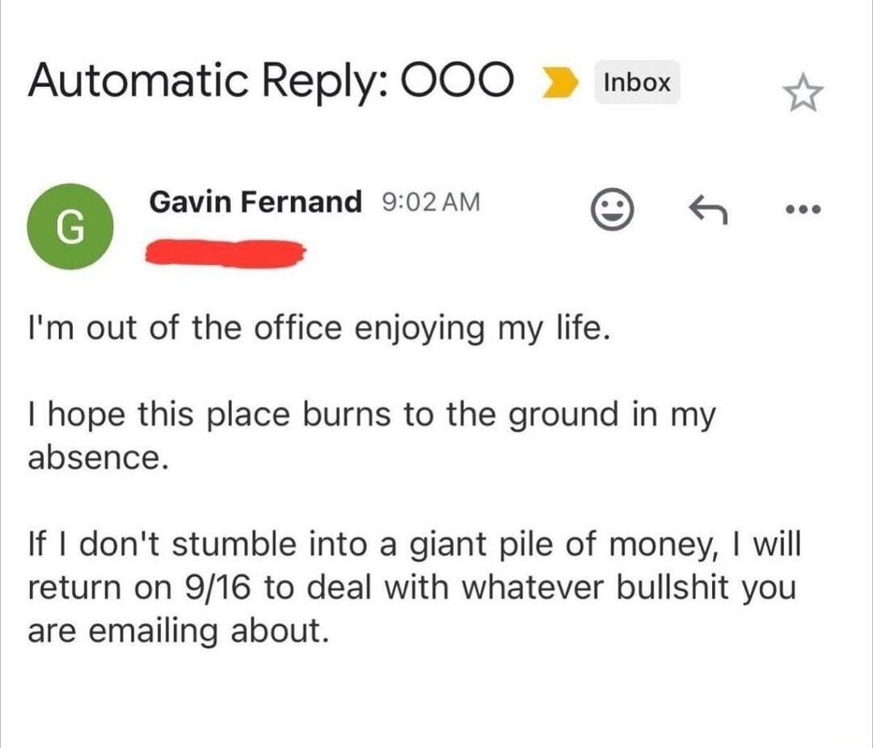Reply using the curved arrow icon
Image resolution: width=873 pixels, height=748 pixels.
tap(707, 210)
